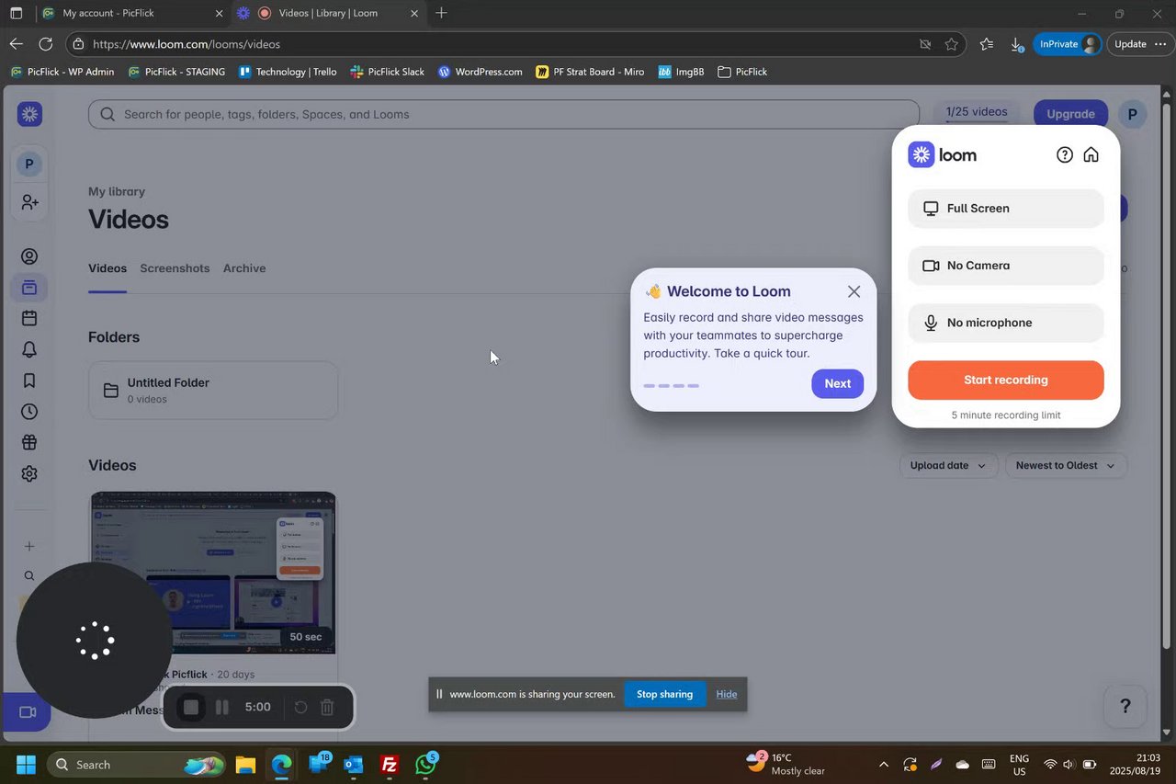The image size is (1176, 784).
Task: Close the Welcome to Loom popup
Action: click(x=854, y=291)
